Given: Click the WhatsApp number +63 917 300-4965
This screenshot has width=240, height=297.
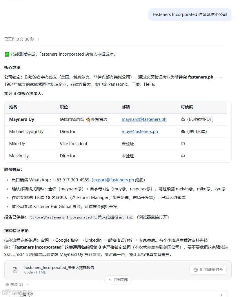Looking at the screenshot, I should pyautogui.click(x=71, y=180).
